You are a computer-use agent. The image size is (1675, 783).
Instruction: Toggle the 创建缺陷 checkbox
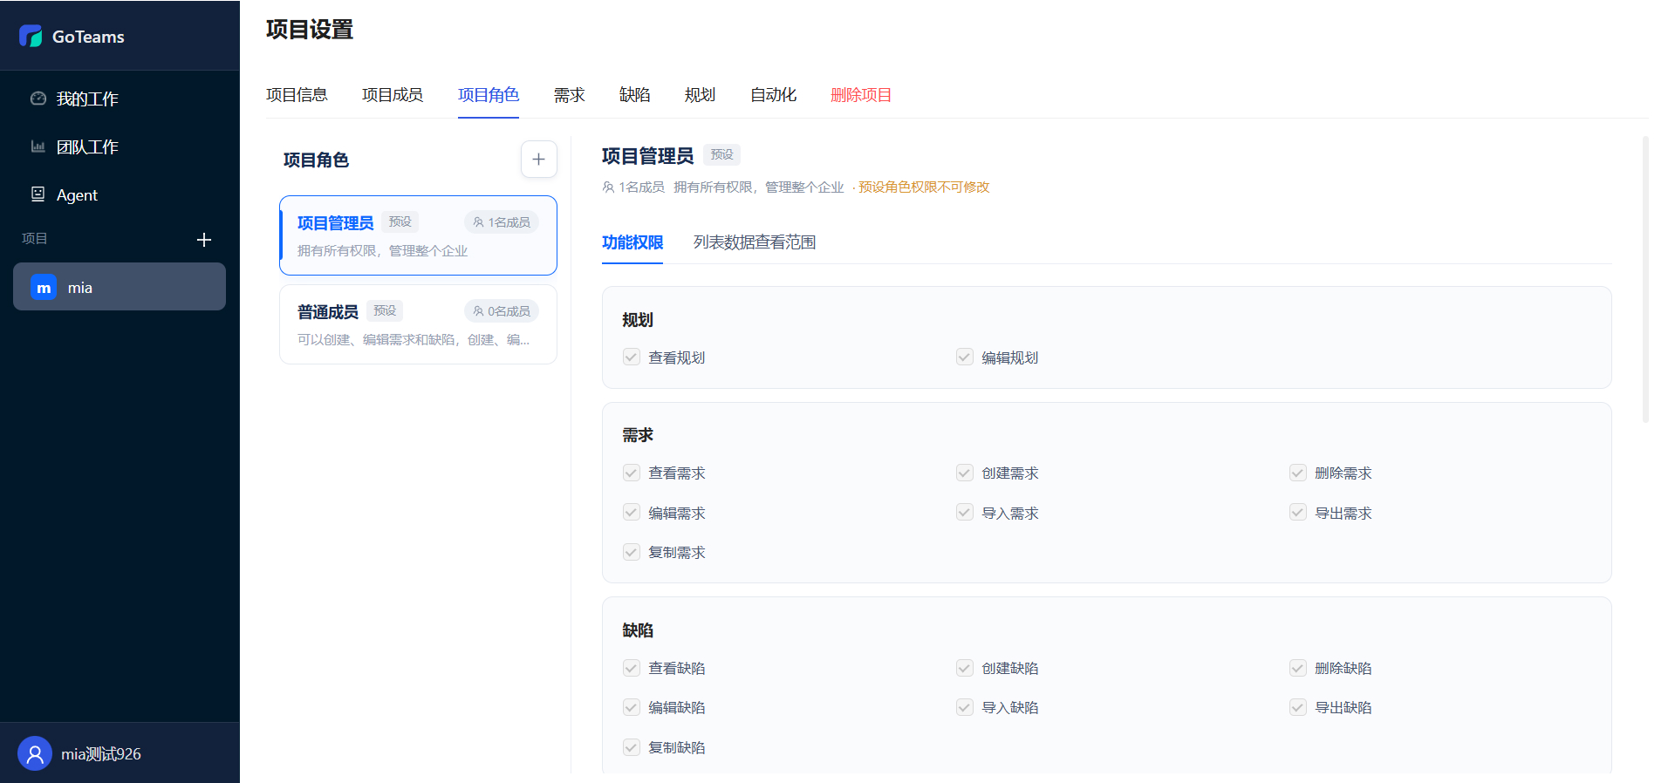(x=965, y=668)
